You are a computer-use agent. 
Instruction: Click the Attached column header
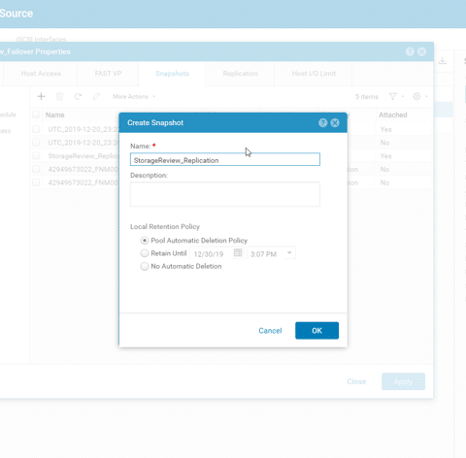click(x=393, y=114)
